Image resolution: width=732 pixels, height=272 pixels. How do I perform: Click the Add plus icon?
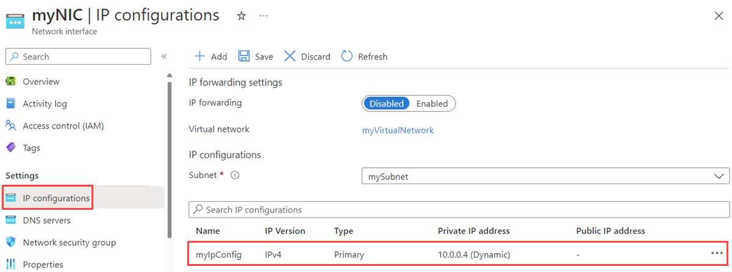[x=199, y=57]
